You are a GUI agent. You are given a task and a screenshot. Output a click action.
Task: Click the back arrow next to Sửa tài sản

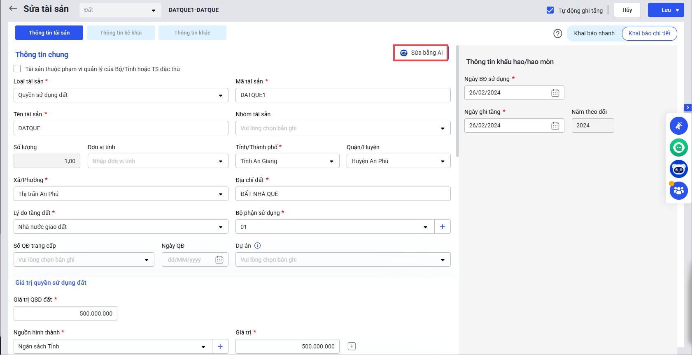(x=13, y=9)
